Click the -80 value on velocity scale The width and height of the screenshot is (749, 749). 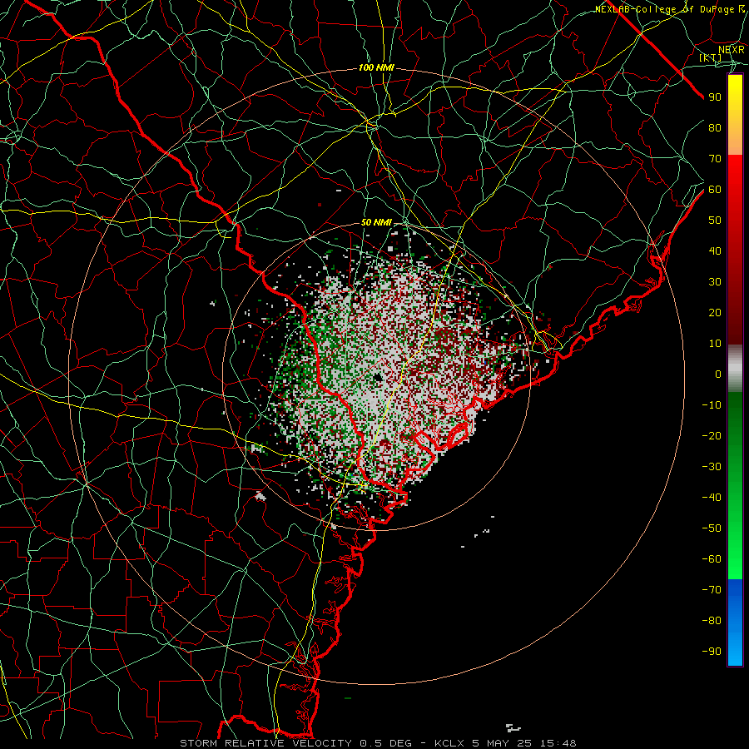[712, 621]
